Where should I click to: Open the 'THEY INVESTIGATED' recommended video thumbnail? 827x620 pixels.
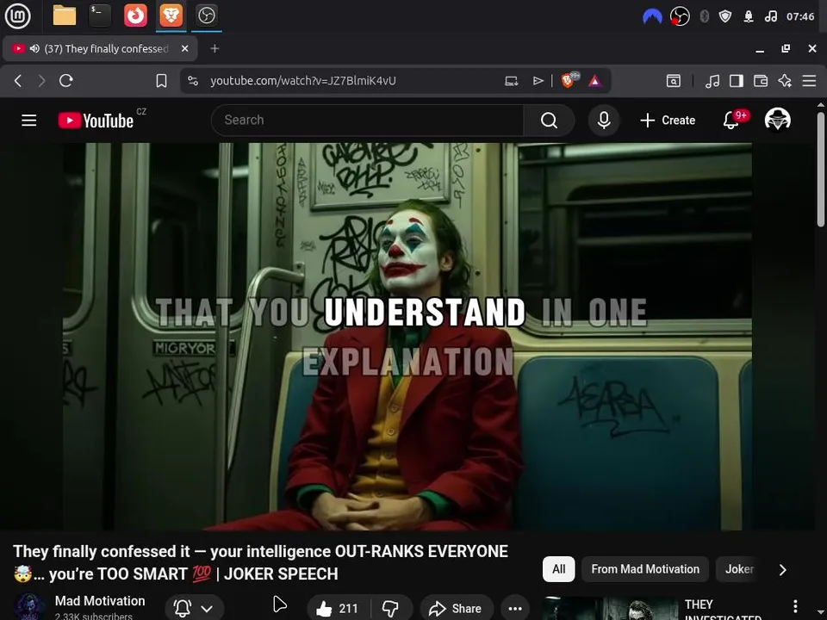click(610, 609)
